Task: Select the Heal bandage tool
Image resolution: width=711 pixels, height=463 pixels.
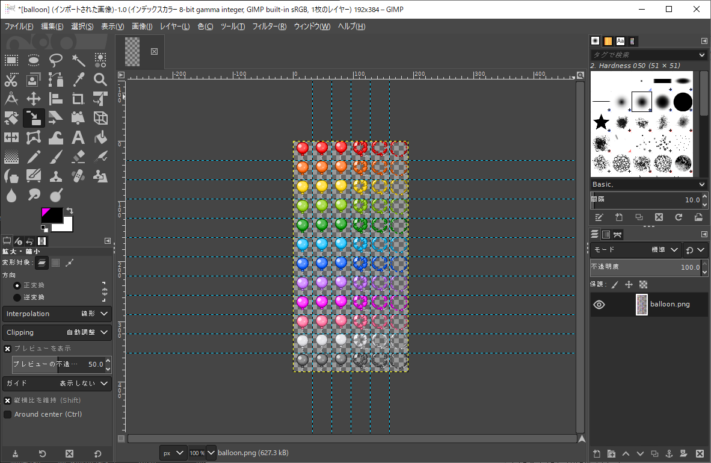Action: (x=78, y=176)
